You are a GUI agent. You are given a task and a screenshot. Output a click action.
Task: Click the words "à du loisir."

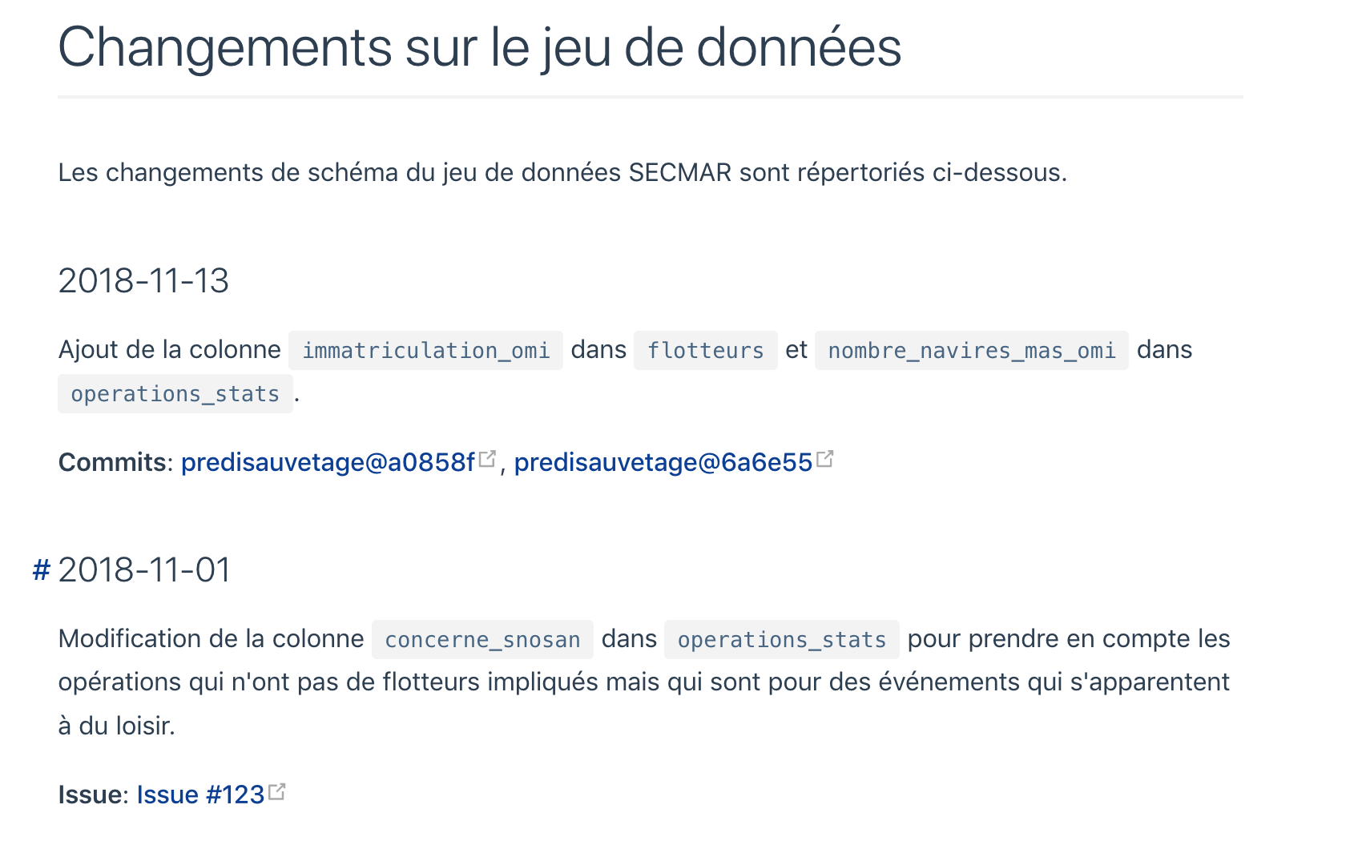[116, 726]
